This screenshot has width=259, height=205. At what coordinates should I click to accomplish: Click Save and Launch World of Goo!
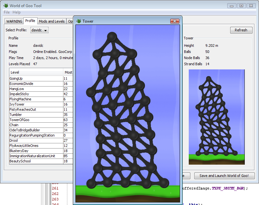[x=224, y=176]
